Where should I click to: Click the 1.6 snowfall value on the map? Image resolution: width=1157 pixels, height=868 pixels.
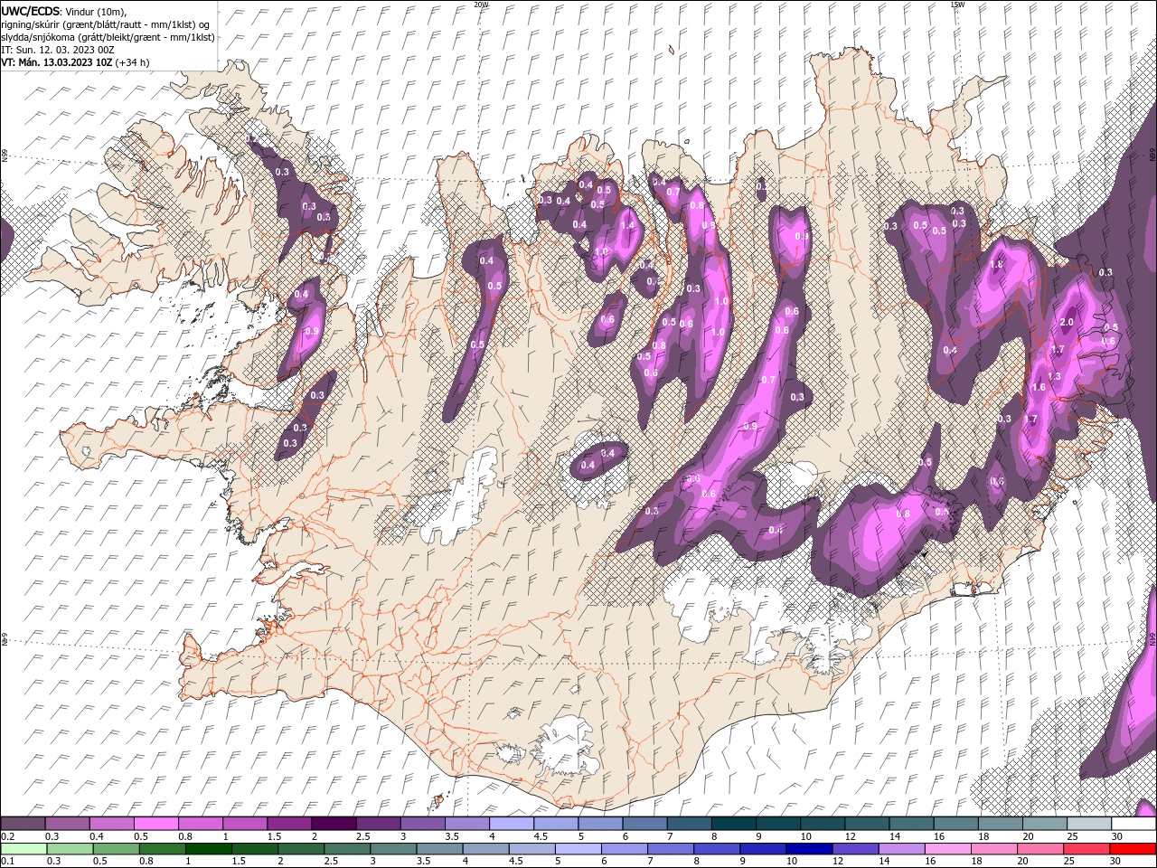1039,388
